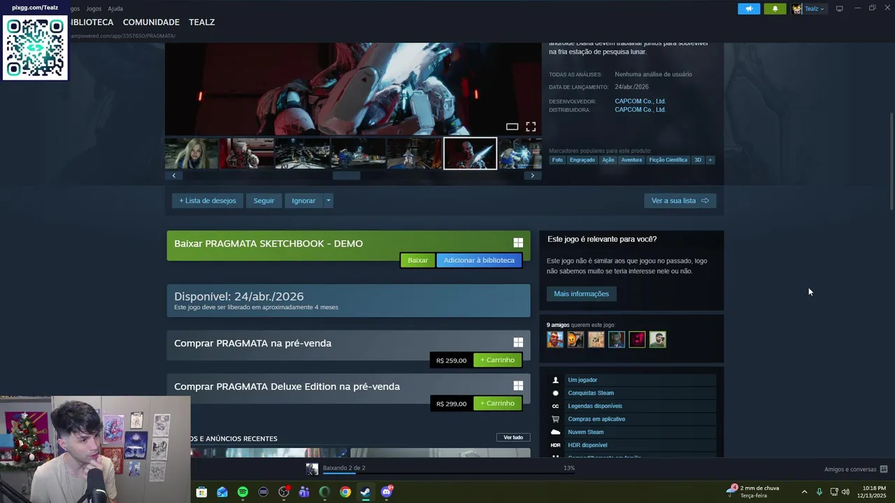The image size is (895, 503).
Task: Click the Legendas disponíveis link
Action: click(x=595, y=406)
